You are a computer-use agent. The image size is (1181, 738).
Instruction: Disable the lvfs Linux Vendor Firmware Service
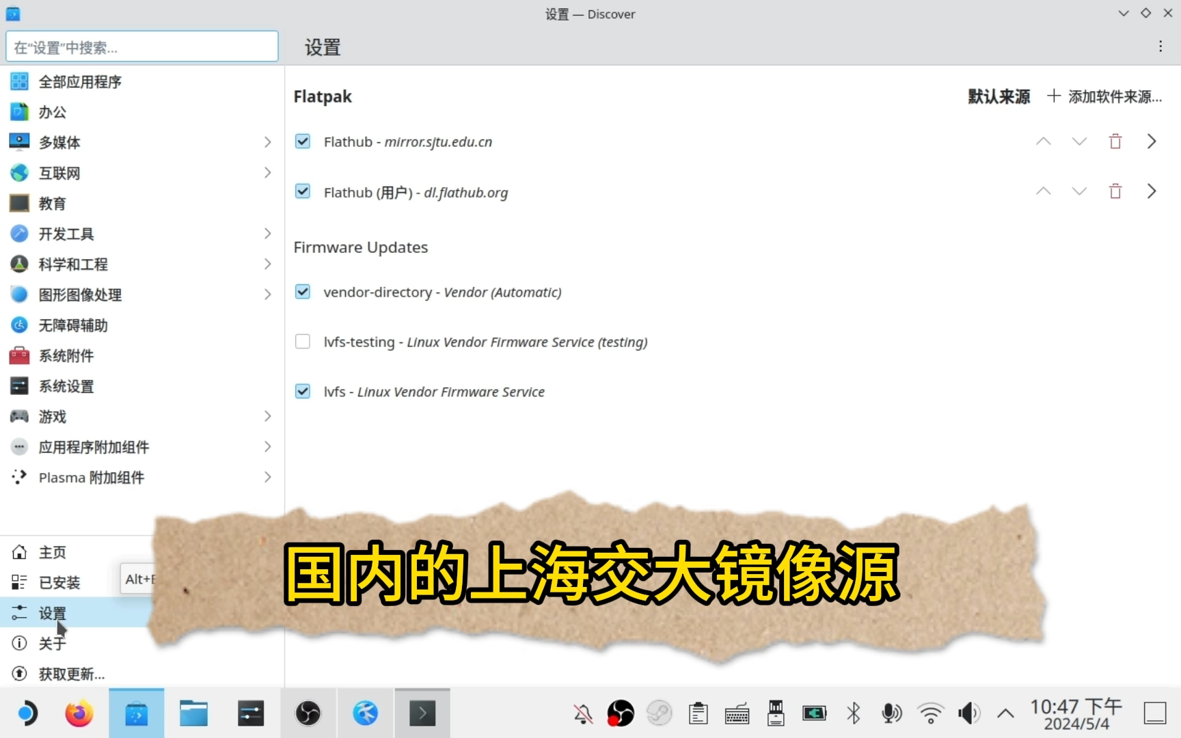tap(303, 392)
